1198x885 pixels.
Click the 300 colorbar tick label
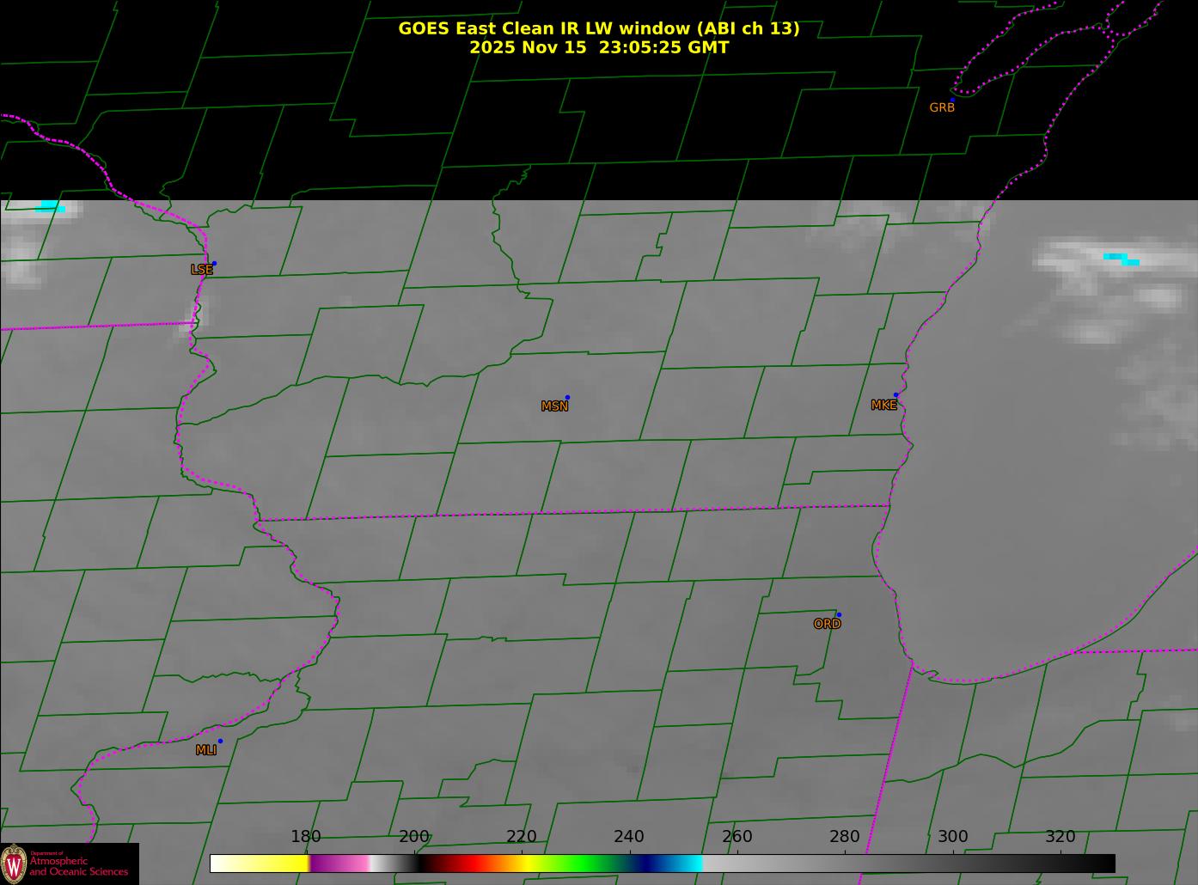[953, 837]
